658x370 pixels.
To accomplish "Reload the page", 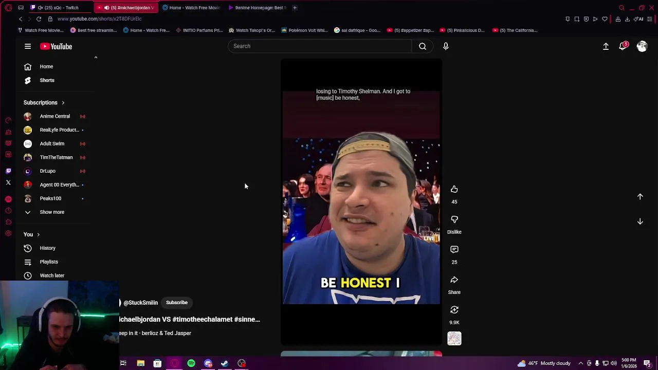I will tap(39, 19).
